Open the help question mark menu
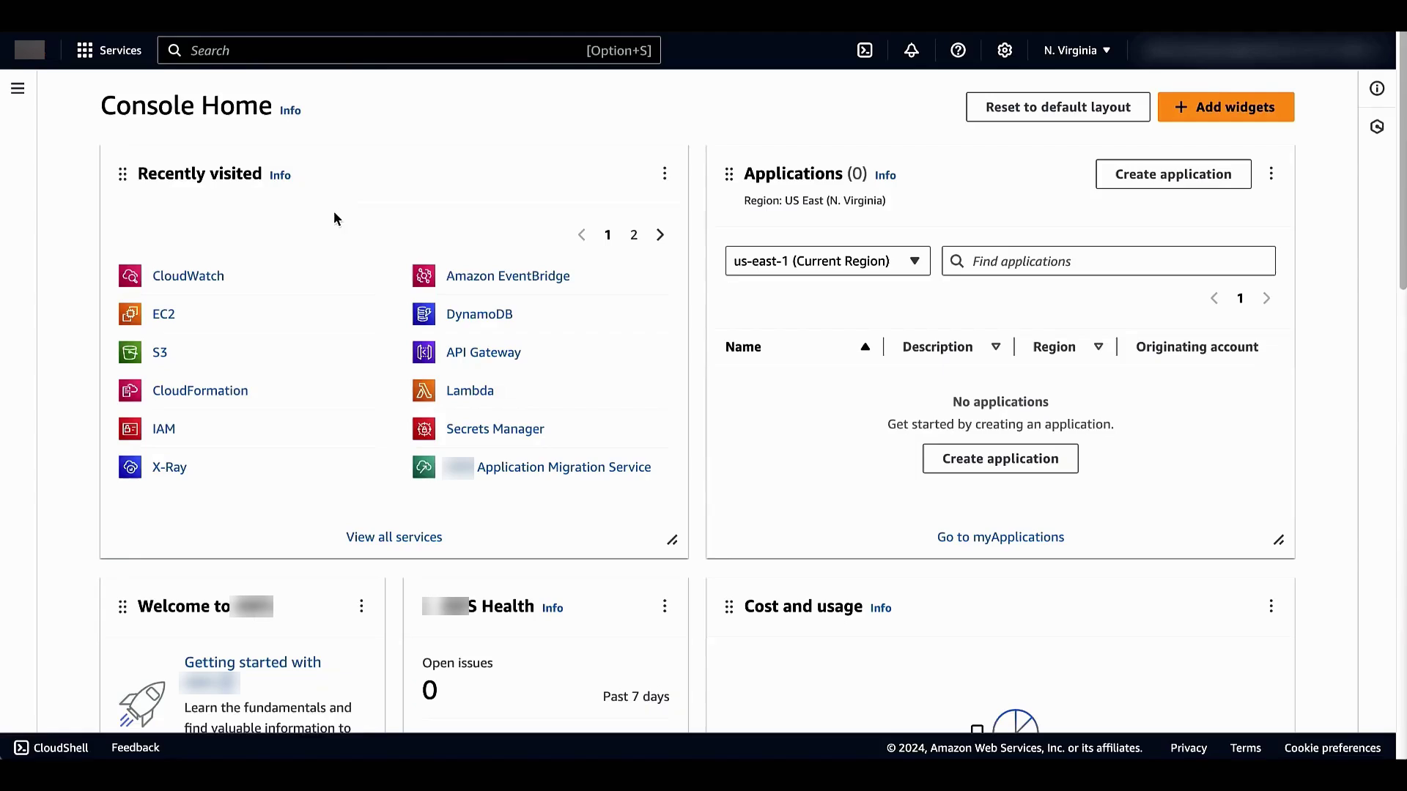Image resolution: width=1407 pixels, height=791 pixels. coord(958,51)
